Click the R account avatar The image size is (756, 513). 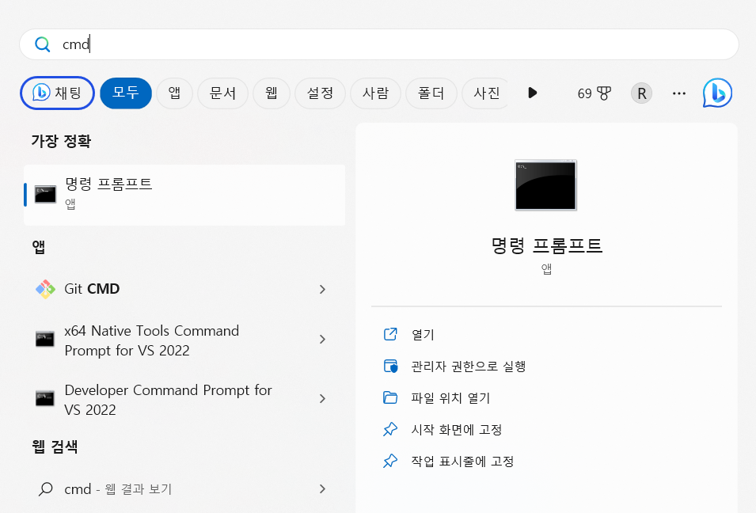(x=641, y=93)
